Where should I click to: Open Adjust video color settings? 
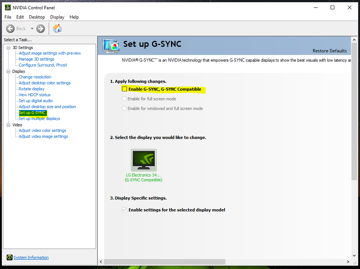pyautogui.click(x=42, y=130)
